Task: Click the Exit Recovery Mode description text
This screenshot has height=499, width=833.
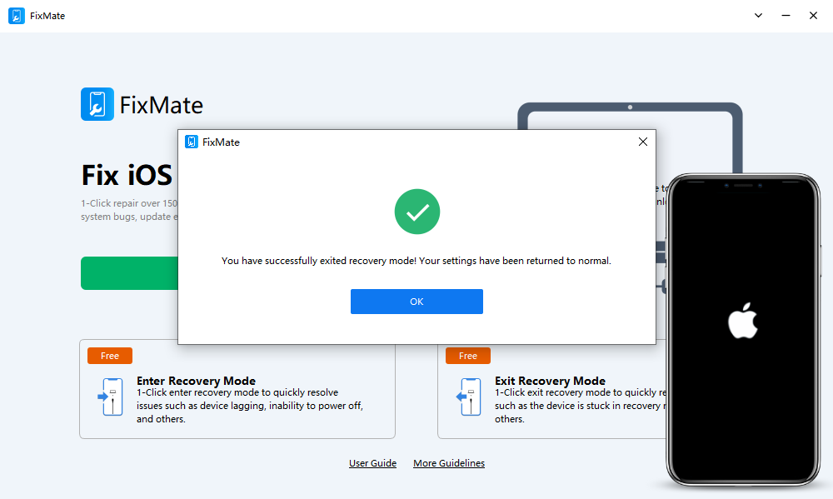Action: click(x=580, y=406)
